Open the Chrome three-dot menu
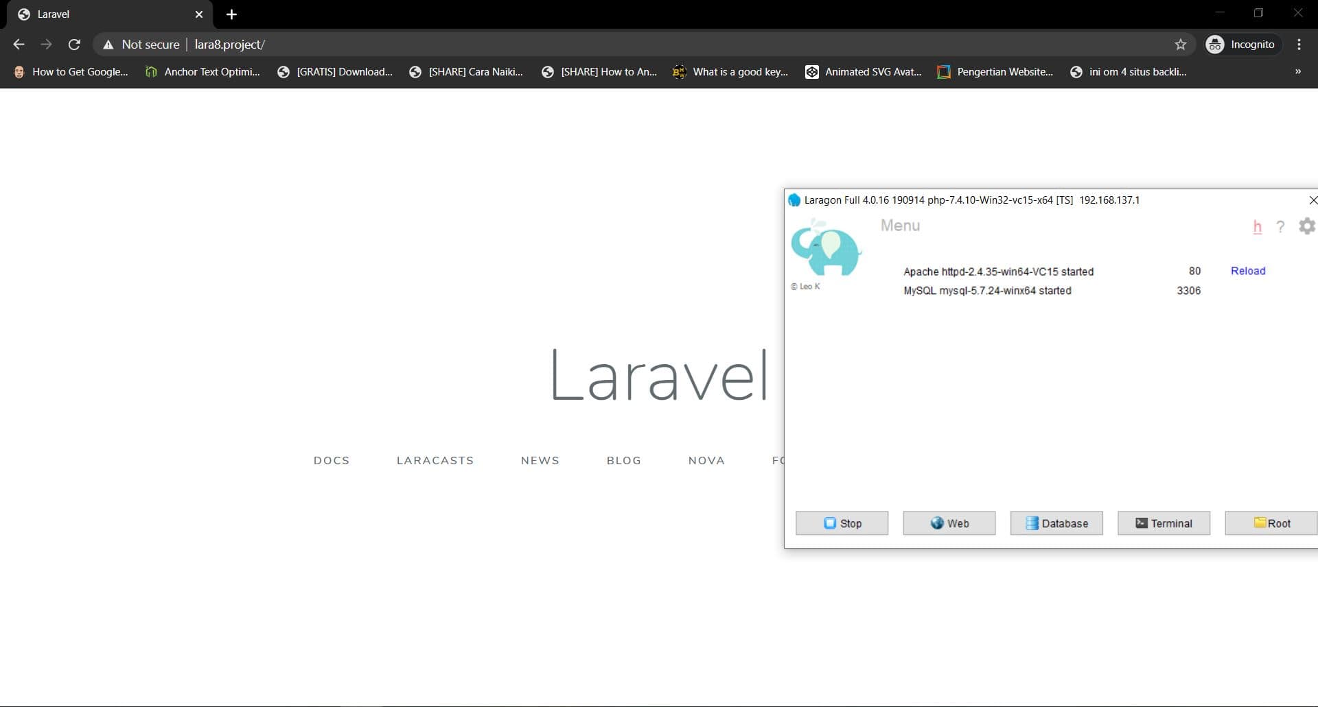1318x707 pixels. [1299, 45]
